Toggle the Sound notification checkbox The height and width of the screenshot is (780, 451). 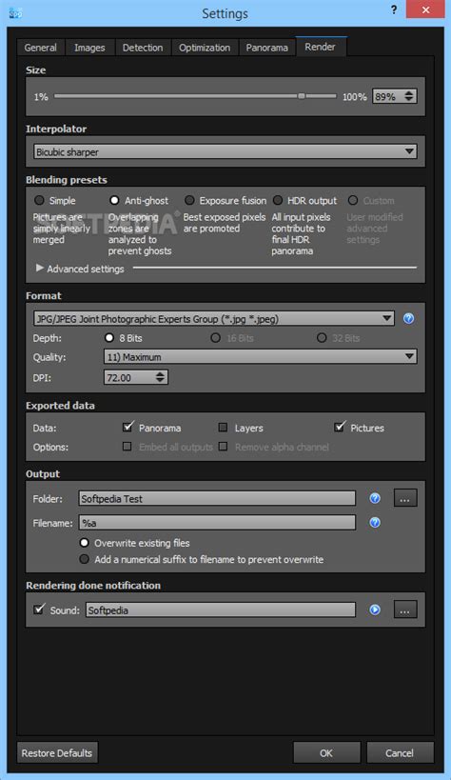[x=39, y=609]
